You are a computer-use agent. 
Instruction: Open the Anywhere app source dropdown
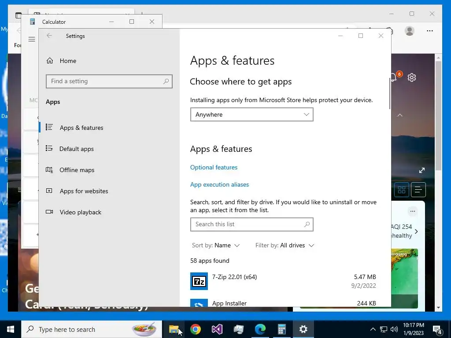[x=251, y=114]
